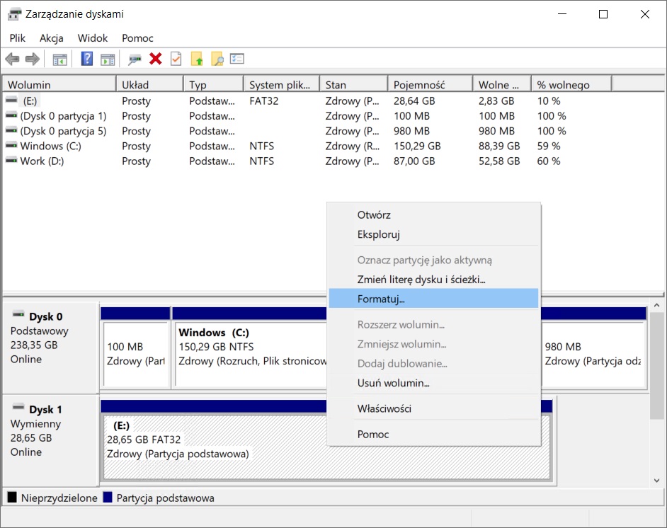Click the Dysk 1 removable disk label
Viewport: 667px width, 528px height.
(47, 410)
